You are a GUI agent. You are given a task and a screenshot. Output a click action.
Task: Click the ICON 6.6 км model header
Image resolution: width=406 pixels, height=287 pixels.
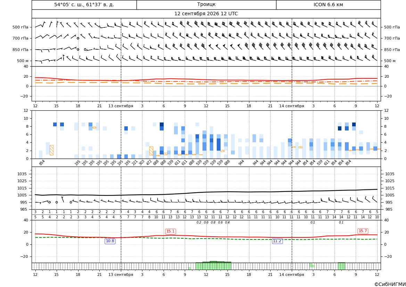[328, 5]
